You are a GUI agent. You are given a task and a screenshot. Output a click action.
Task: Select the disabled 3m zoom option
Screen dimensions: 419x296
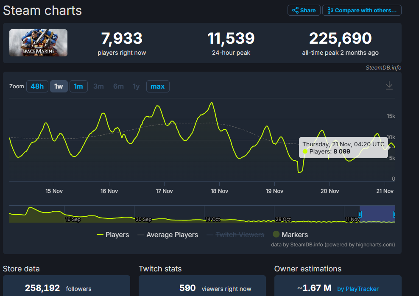click(99, 86)
